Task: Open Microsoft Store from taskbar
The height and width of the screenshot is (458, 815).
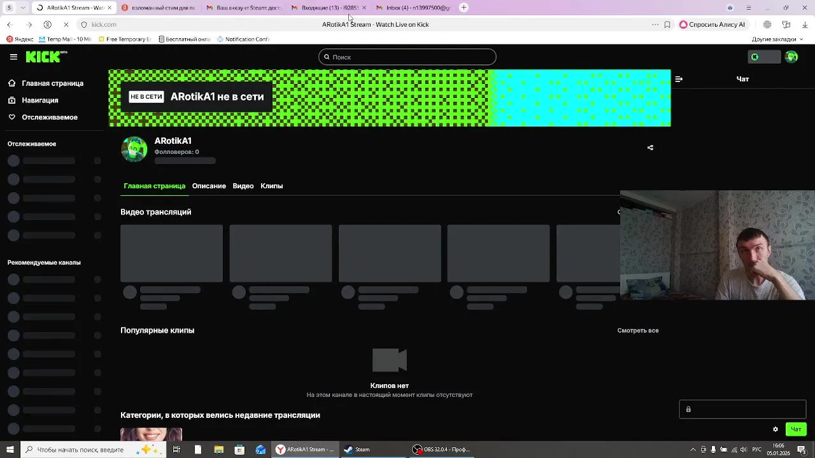Action: pos(239,450)
